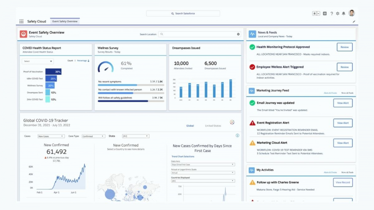Open the notifications bell

344,13
